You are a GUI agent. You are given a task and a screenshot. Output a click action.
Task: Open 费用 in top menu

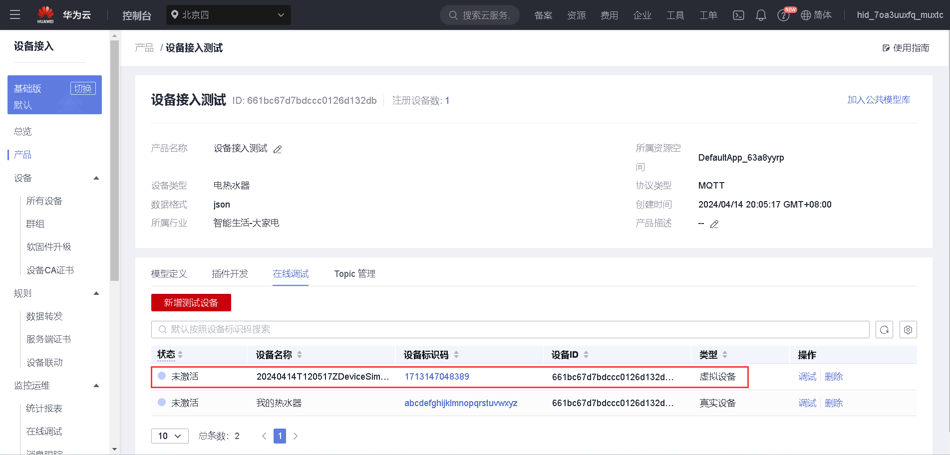609,15
